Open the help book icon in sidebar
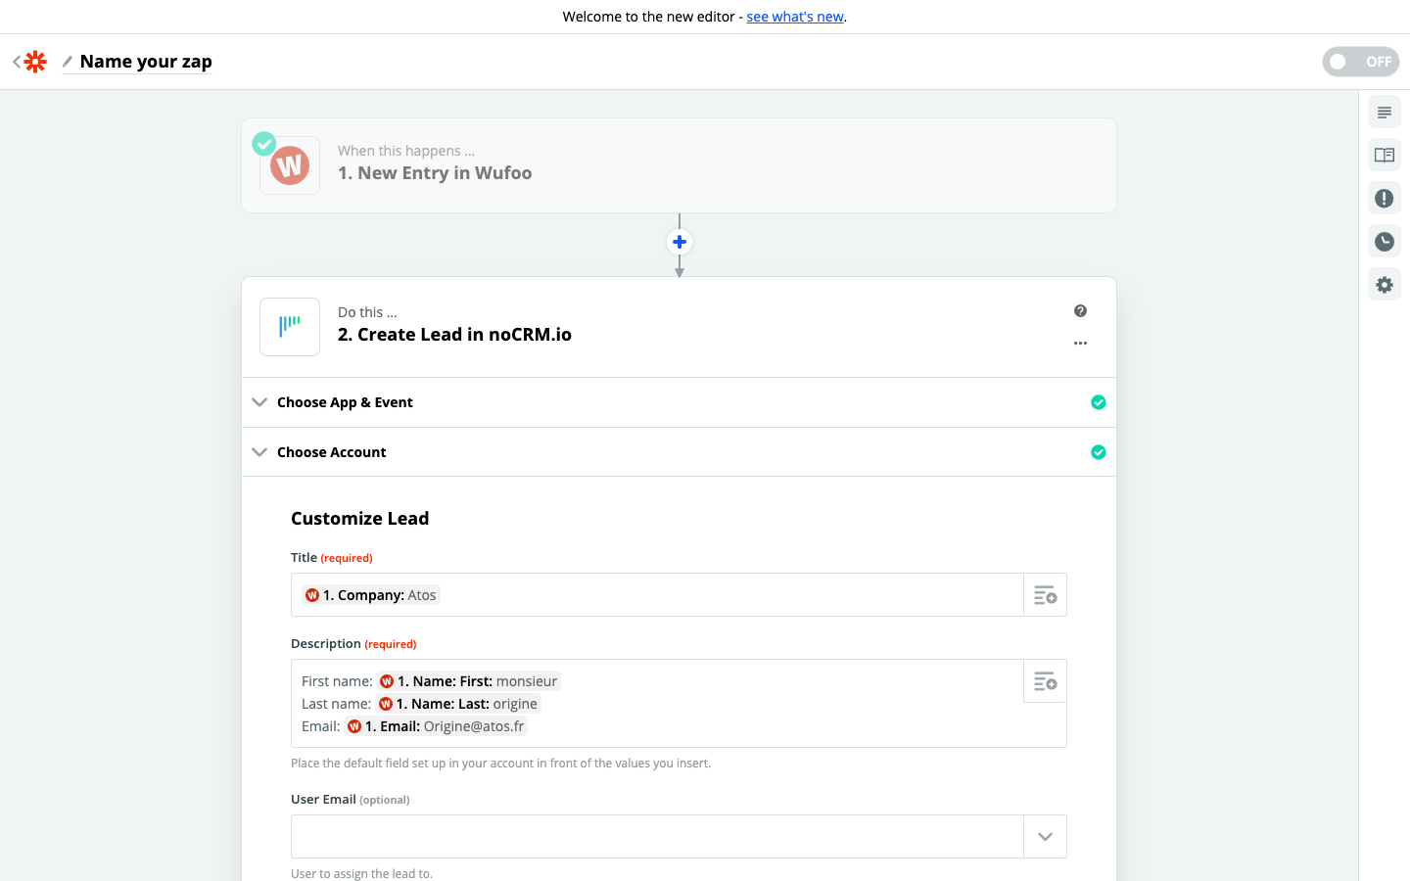1410x881 pixels. tap(1384, 156)
